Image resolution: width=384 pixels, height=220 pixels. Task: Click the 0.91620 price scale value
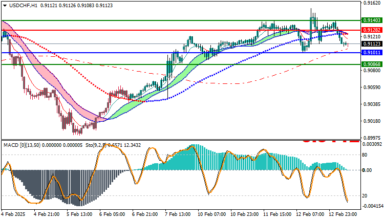(372, 3)
